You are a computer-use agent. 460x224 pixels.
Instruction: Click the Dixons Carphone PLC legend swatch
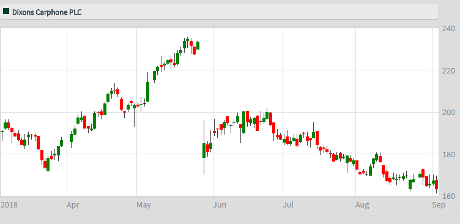[6, 12]
